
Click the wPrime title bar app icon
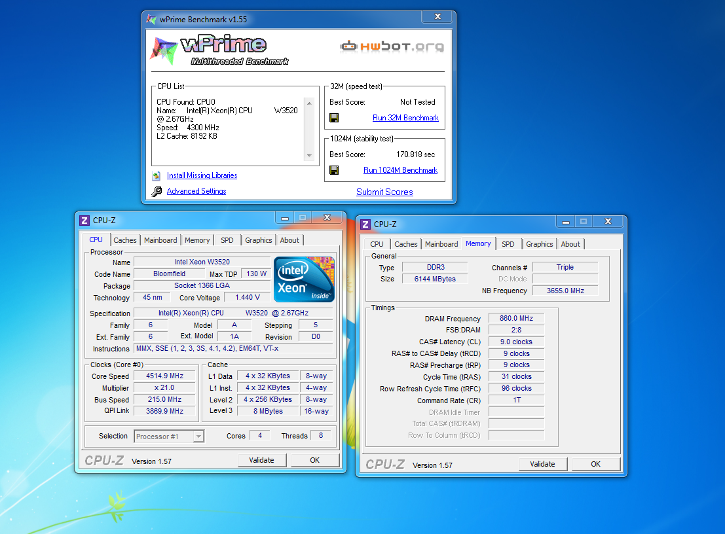151,20
